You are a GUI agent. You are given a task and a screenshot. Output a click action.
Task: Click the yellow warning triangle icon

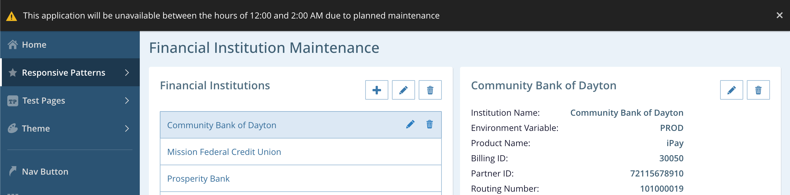(x=12, y=16)
